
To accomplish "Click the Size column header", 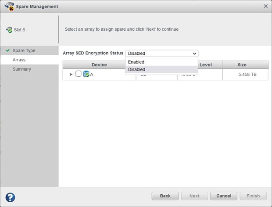I will pyautogui.click(x=246, y=64).
